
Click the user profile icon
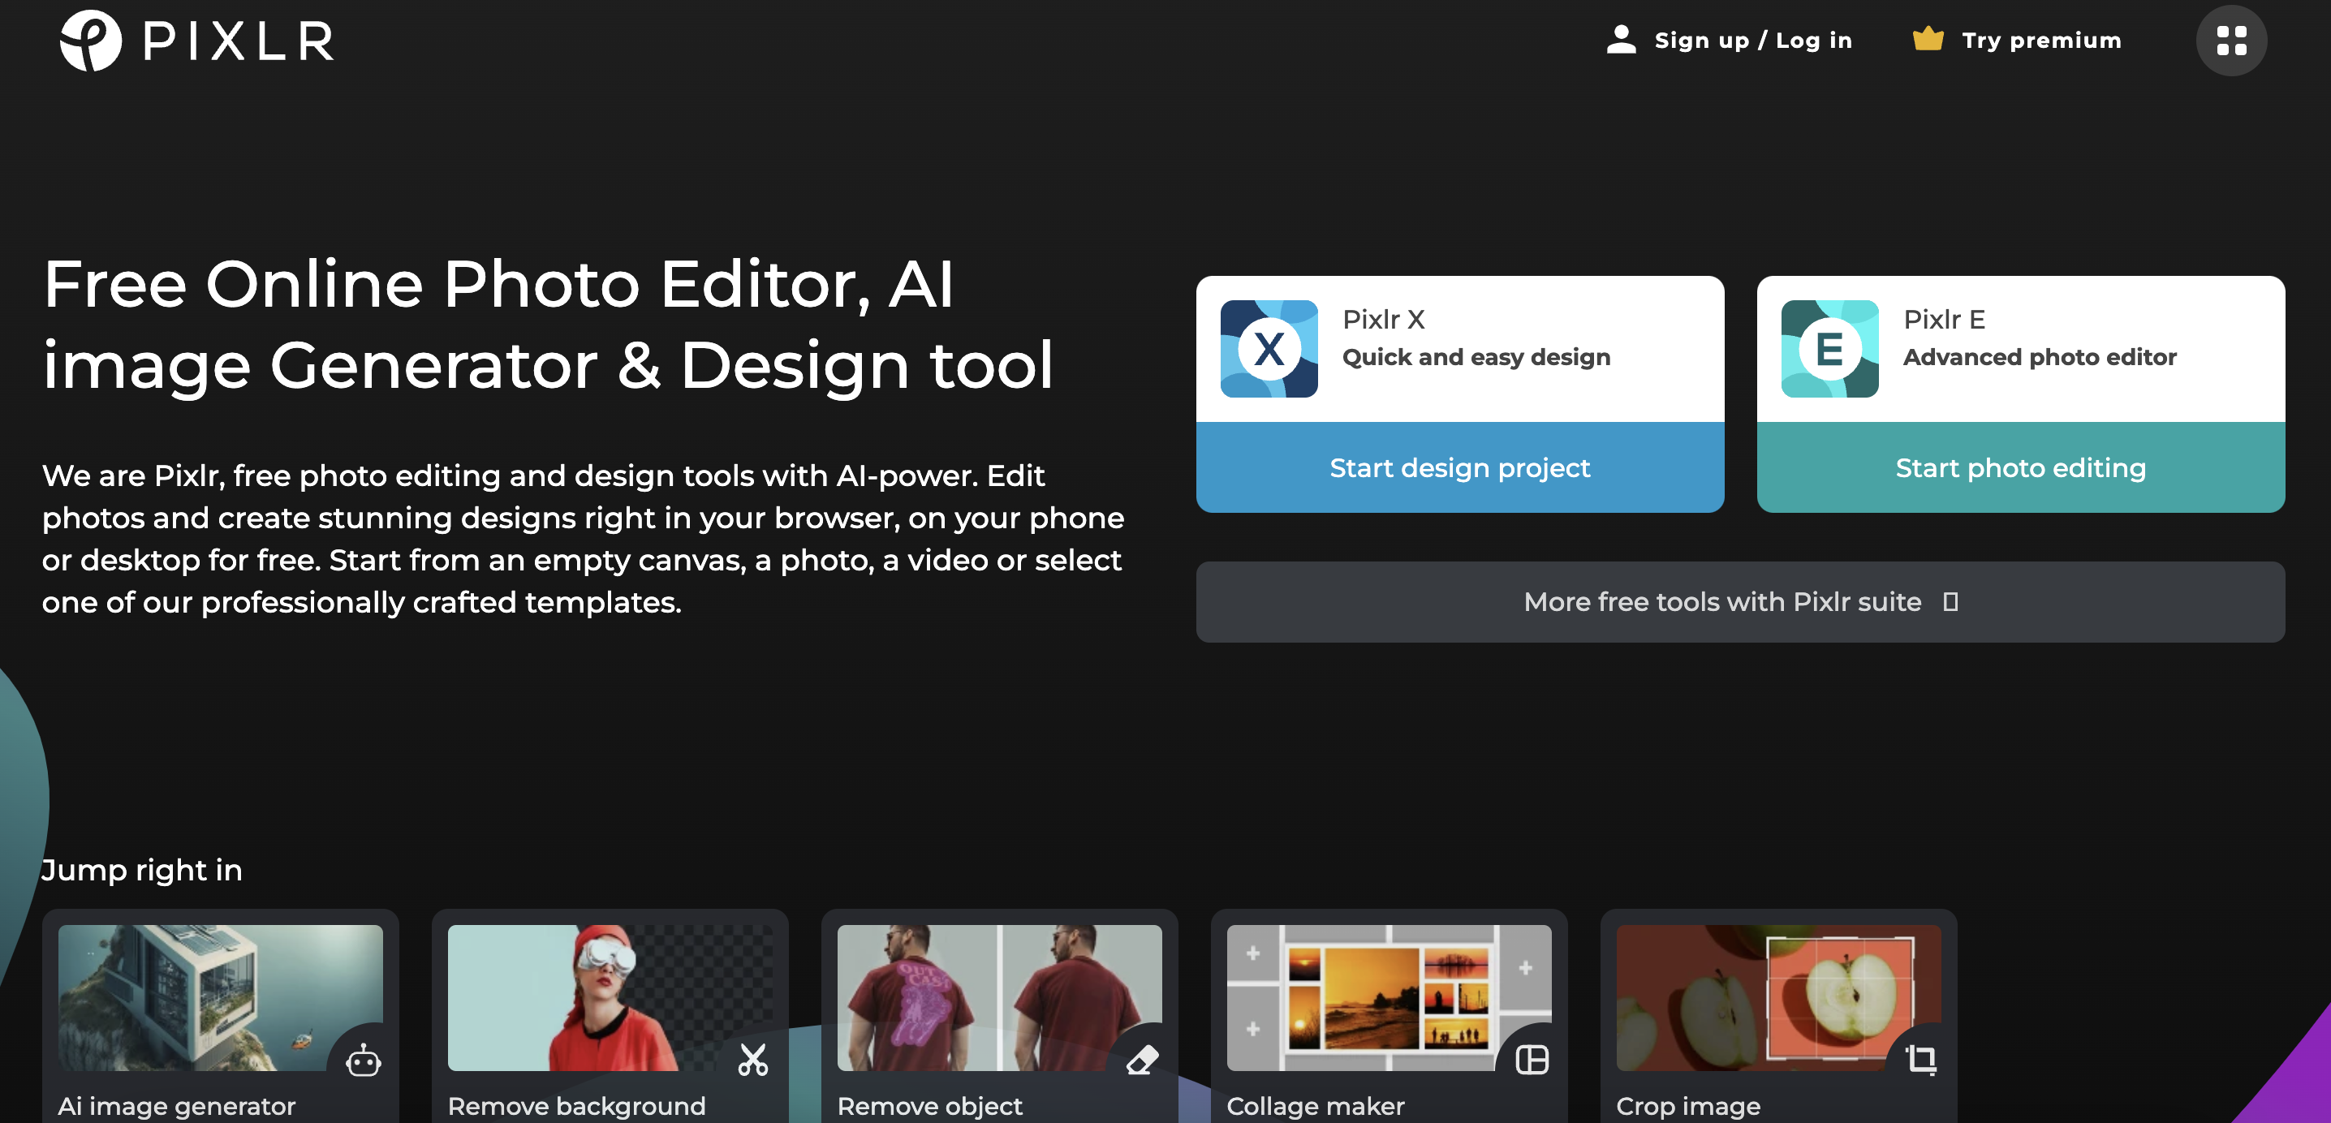[1621, 40]
